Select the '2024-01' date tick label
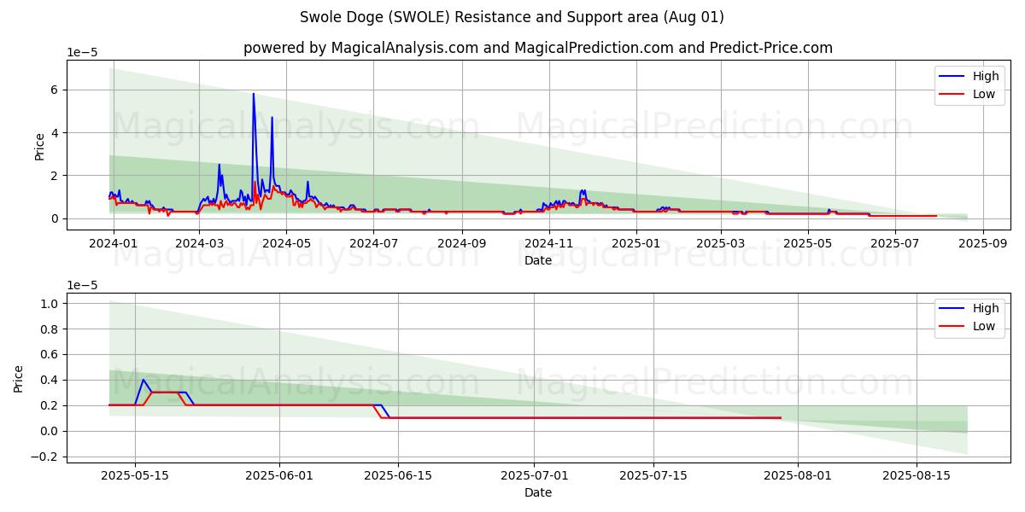This screenshot has width=1025, height=512. coord(112,243)
